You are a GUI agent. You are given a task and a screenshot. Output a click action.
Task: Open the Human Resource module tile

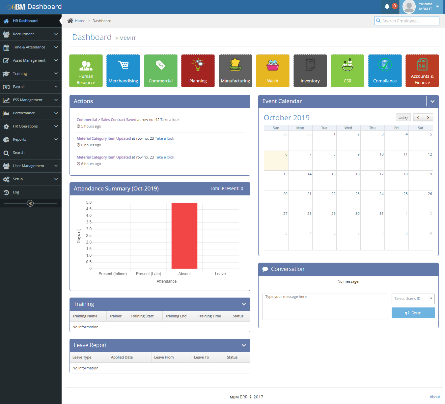click(86, 71)
